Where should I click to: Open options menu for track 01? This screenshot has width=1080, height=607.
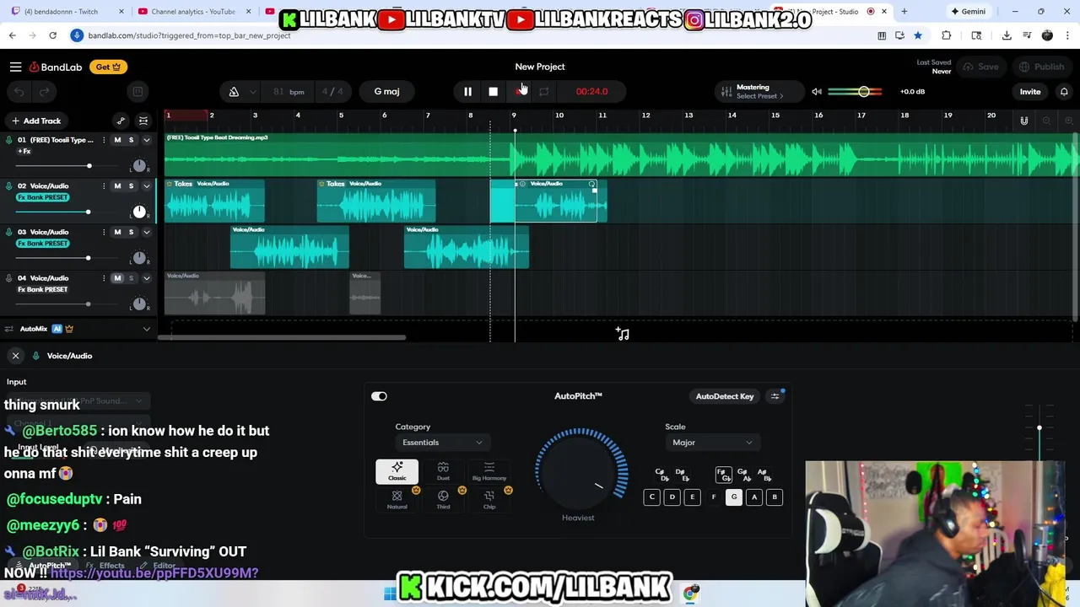coord(104,140)
